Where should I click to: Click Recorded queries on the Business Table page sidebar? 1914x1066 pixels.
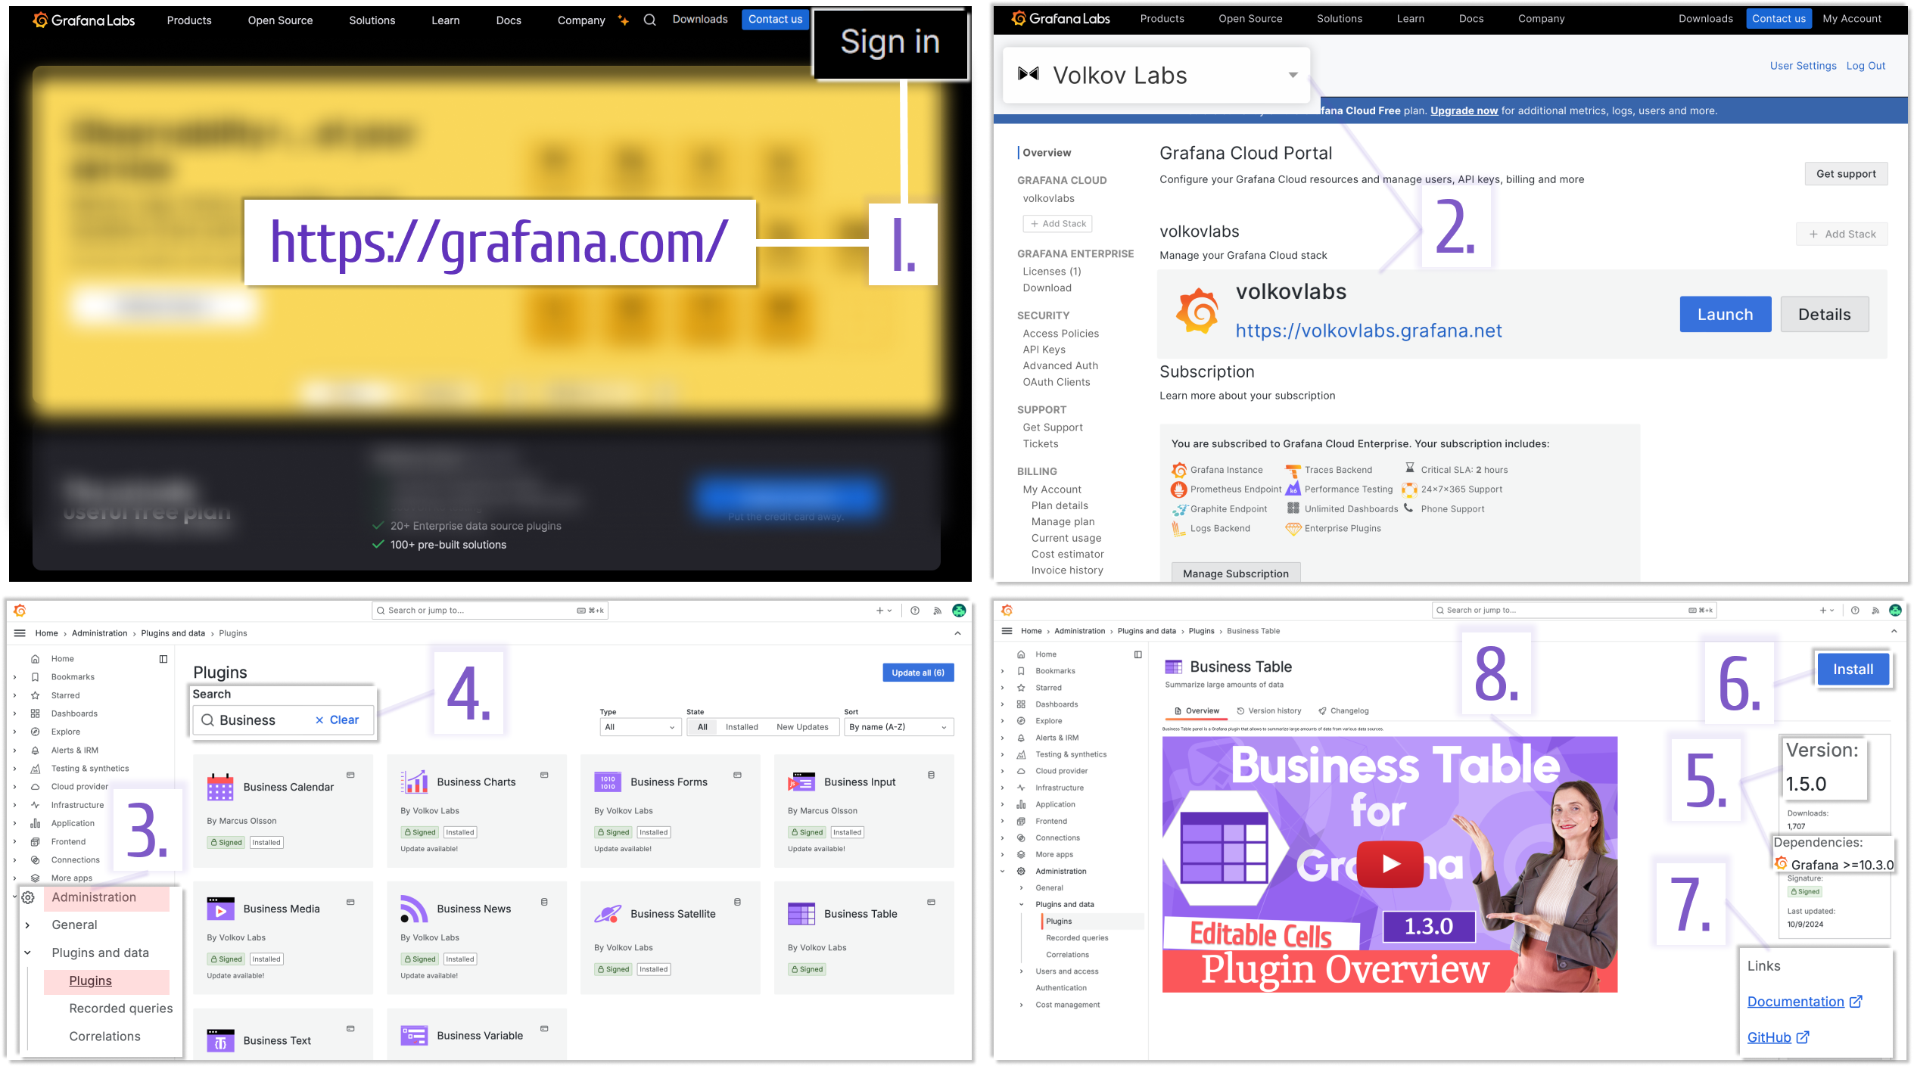1077,938
